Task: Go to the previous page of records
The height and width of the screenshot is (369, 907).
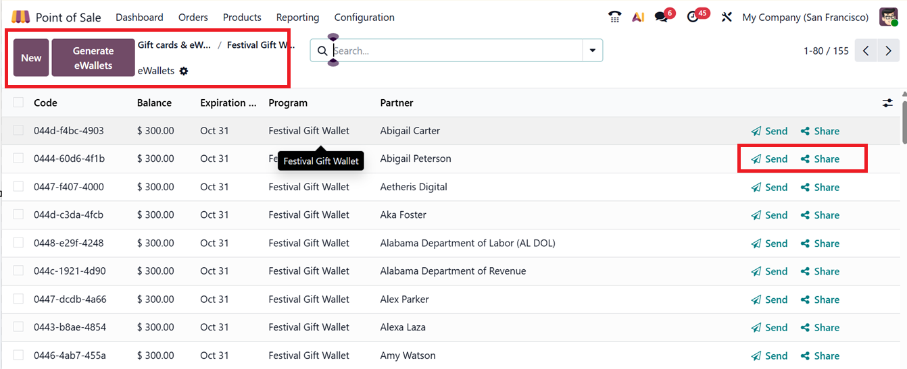Action: point(866,51)
